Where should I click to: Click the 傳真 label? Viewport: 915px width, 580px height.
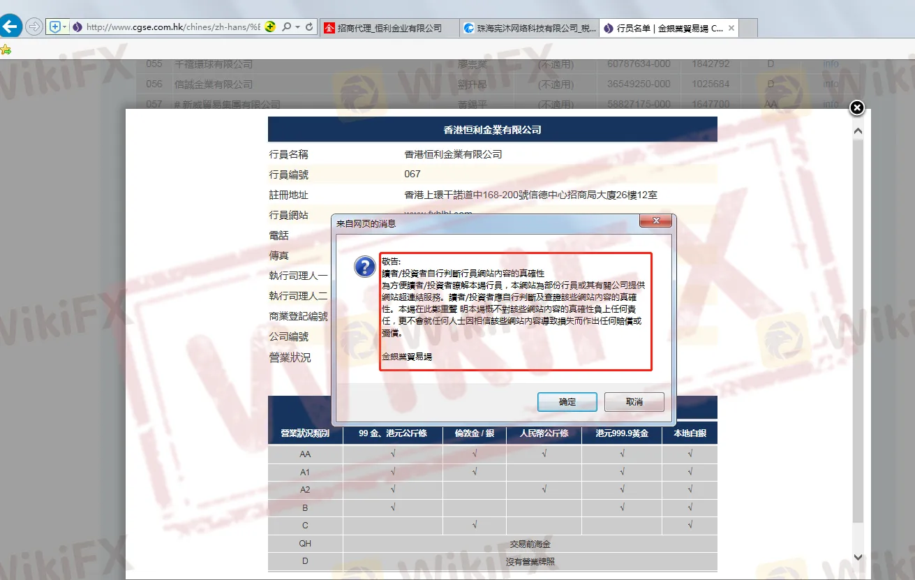click(x=279, y=255)
